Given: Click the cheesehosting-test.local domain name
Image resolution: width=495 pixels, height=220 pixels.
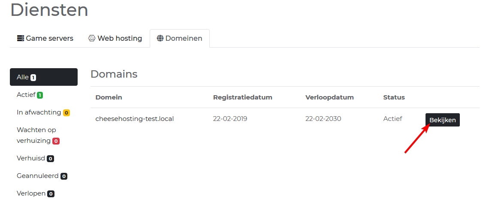Looking at the screenshot, I should (134, 119).
